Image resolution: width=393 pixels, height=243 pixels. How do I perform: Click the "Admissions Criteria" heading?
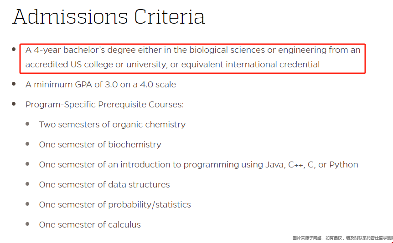109,17
